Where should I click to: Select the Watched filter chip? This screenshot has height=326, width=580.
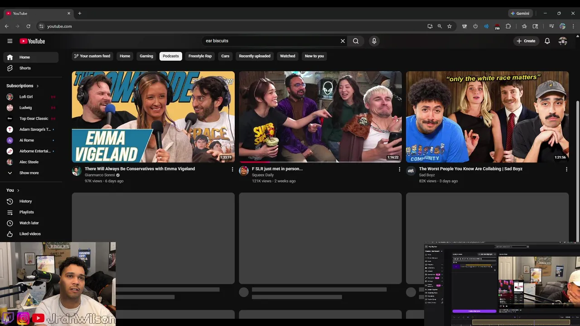click(x=287, y=56)
